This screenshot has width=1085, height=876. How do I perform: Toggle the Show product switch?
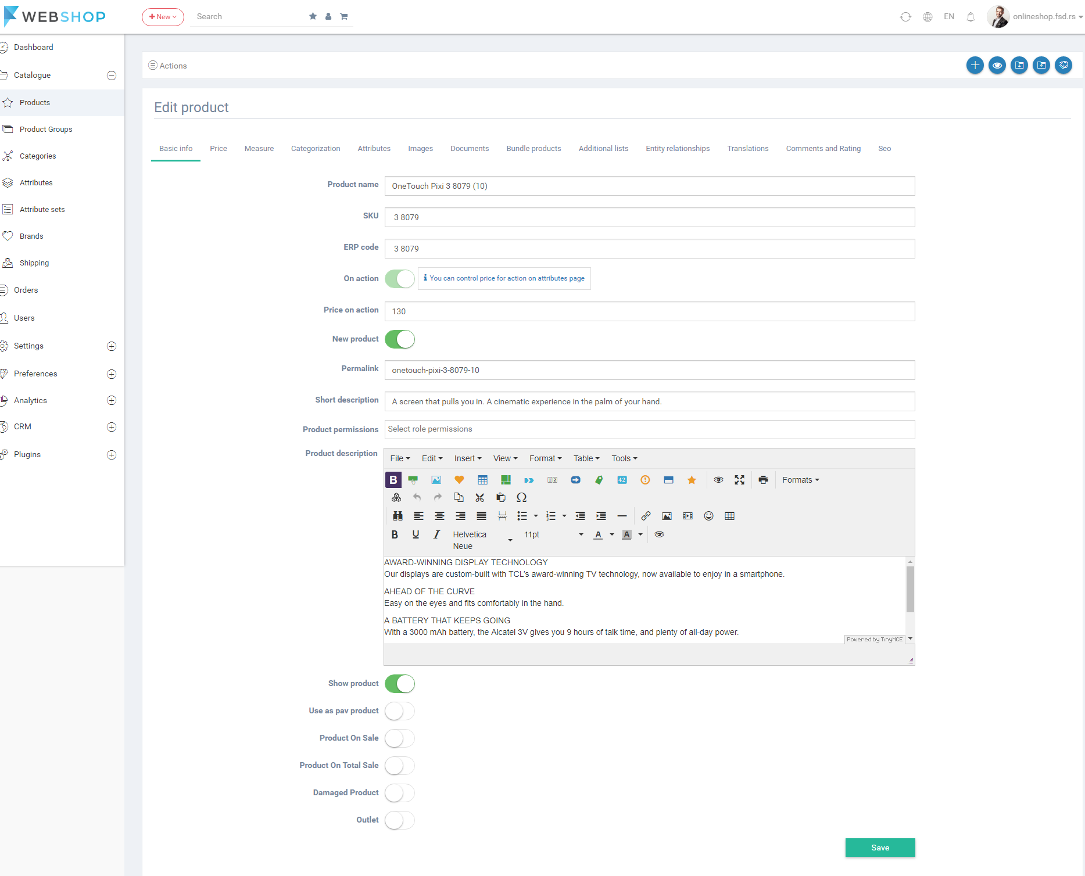(400, 684)
